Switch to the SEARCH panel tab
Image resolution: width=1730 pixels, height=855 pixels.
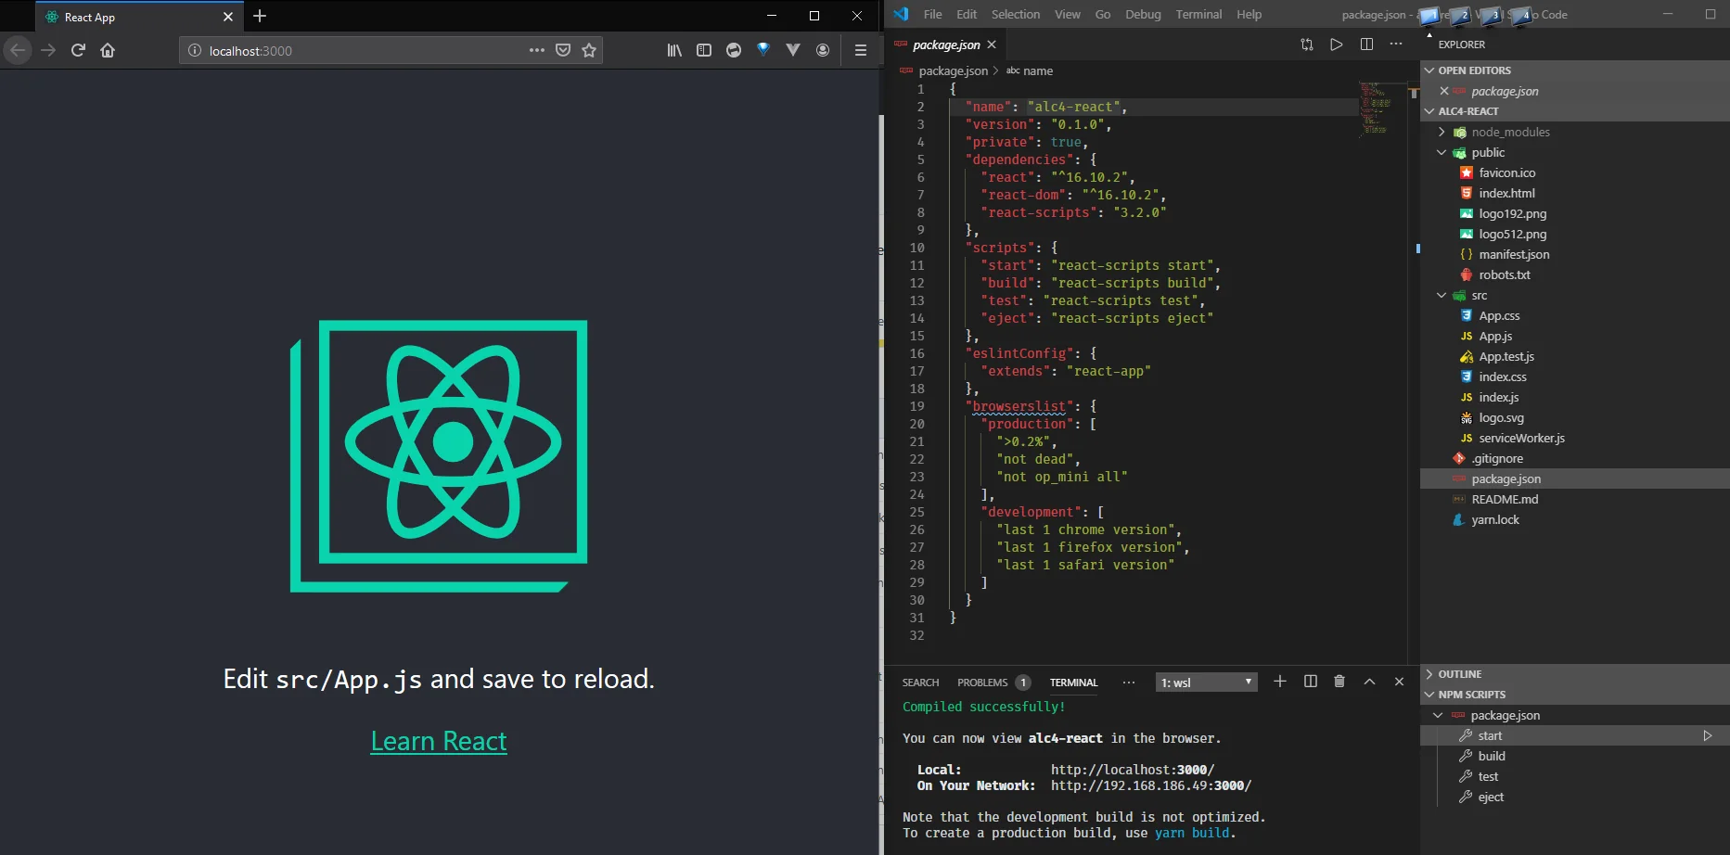click(920, 683)
